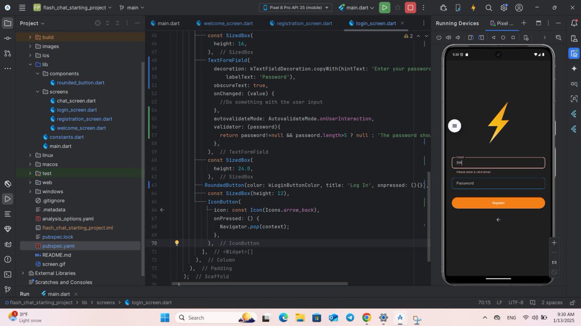Click emulator Home circle button

(503, 37)
